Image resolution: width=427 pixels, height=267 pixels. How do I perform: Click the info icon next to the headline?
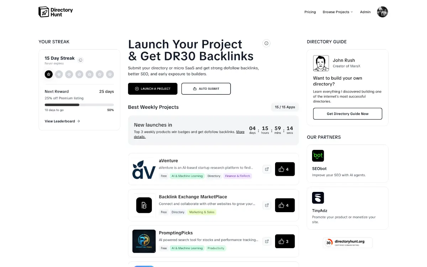[266, 43]
